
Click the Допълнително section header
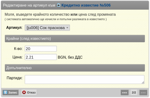[x=75, y=68]
